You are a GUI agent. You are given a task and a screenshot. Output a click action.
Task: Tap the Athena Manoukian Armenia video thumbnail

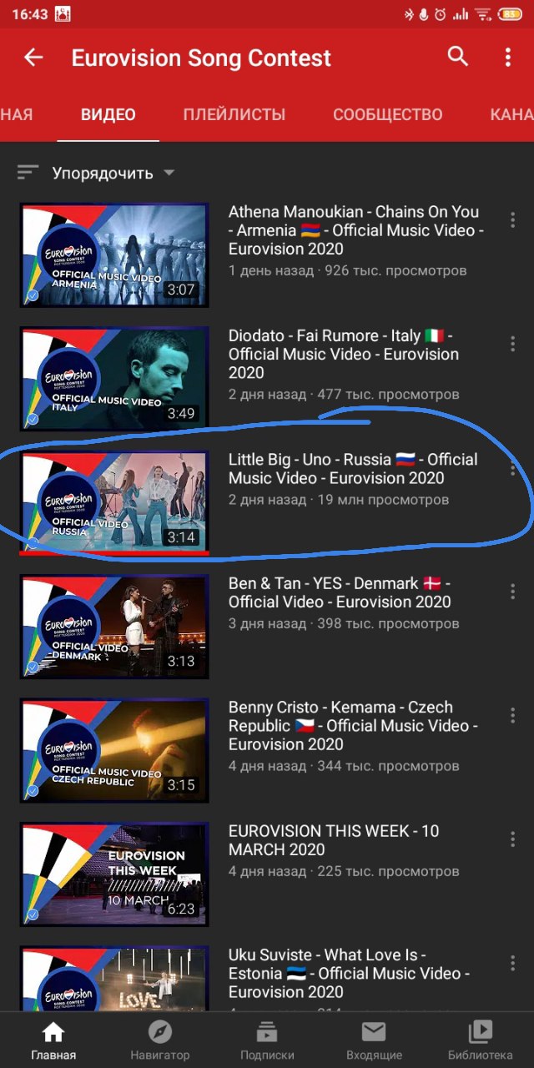[114, 255]
